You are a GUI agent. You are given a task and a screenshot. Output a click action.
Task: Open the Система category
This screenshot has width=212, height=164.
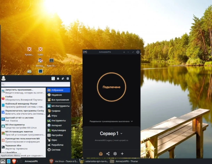(58, 150)
